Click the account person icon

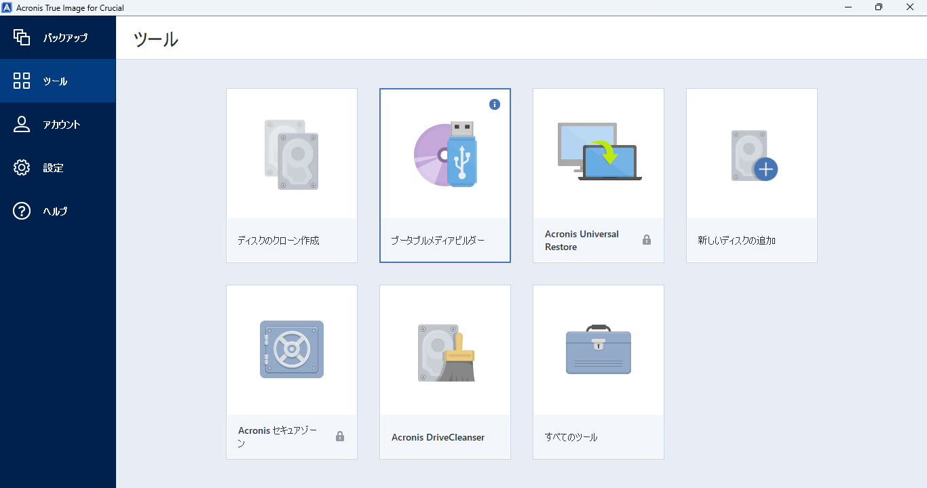click(x=22, y=124)
